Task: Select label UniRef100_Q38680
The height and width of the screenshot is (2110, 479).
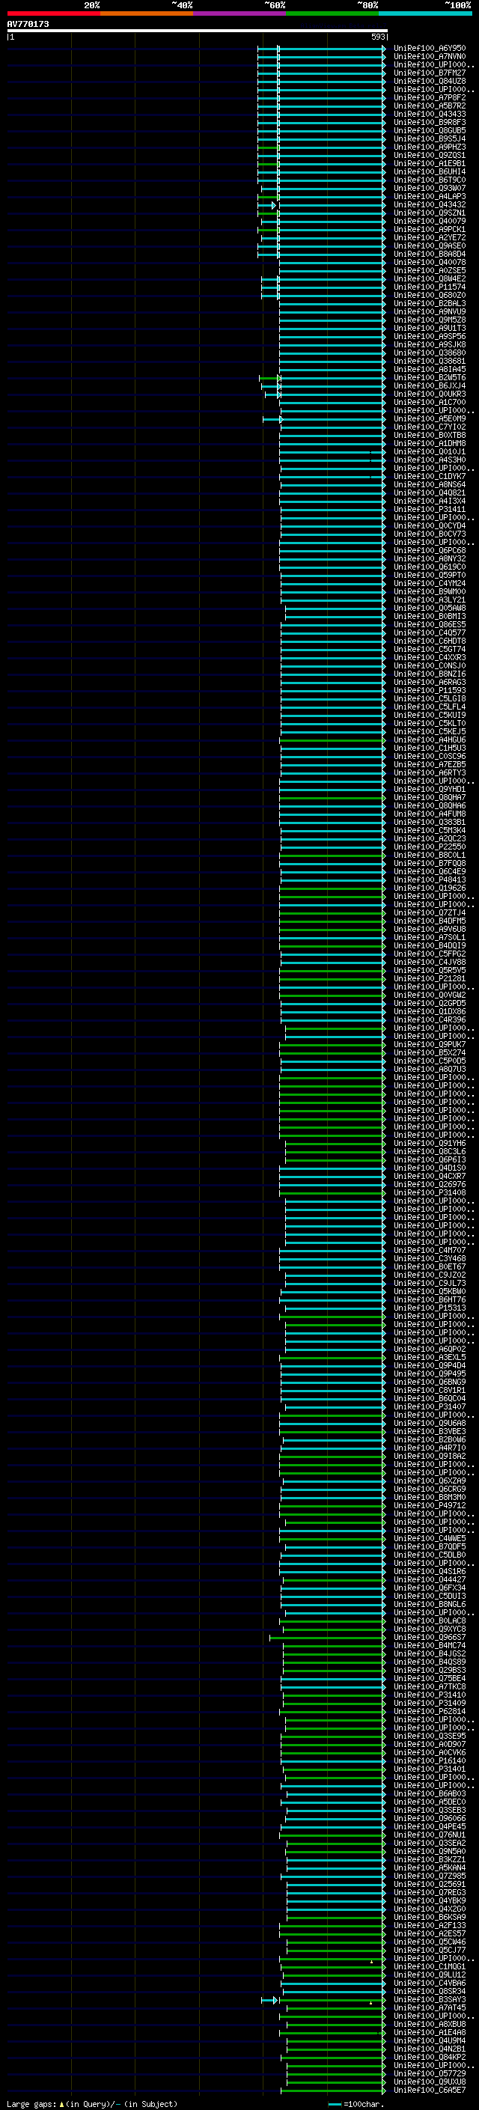Action: pos(430,353)
